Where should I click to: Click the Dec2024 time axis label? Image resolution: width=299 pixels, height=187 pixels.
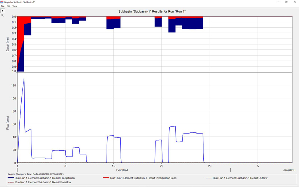[x=122, y=171]
